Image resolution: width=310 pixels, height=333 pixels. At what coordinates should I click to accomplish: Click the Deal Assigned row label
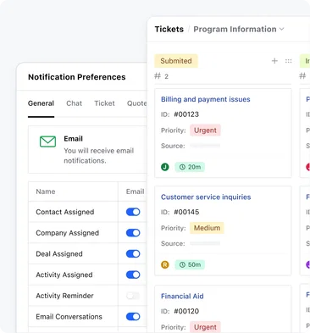59,254
